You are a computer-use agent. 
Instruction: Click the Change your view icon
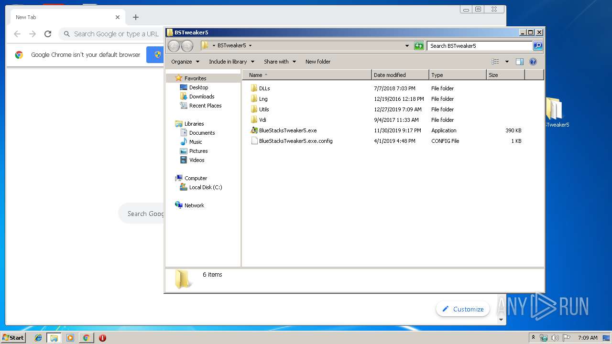(495, 62)
